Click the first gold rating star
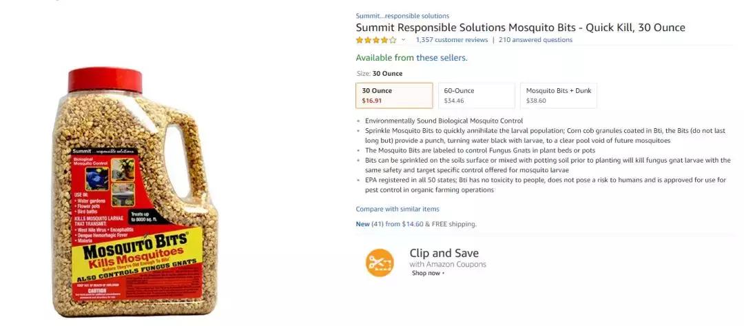This screenshot has height=326, width=744. tap(360, 40)
